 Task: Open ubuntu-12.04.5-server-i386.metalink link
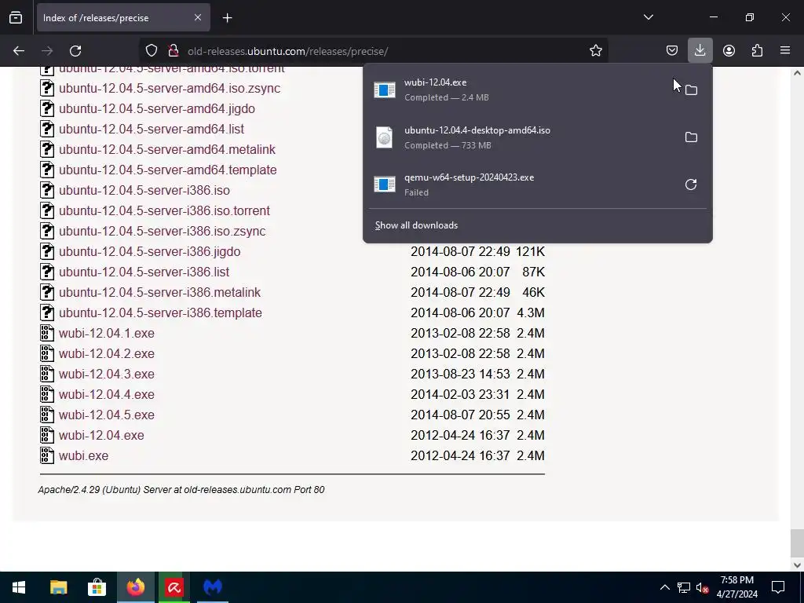pos(159,292)
